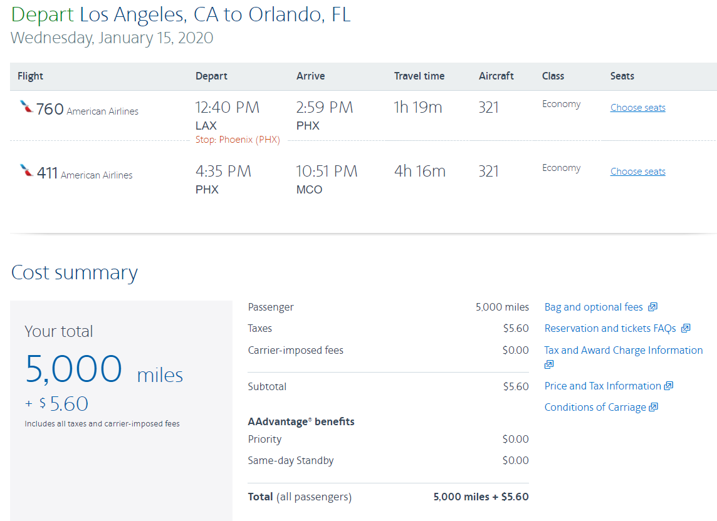The height and width of the screenshot is (521, 717).
Task: Click the MCO arrival airport code
Action: pos(310,190)
